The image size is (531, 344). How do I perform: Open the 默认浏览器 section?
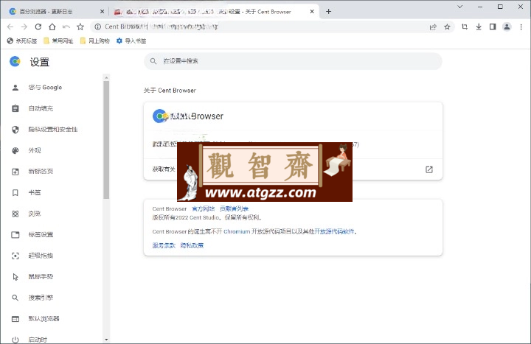44,319
